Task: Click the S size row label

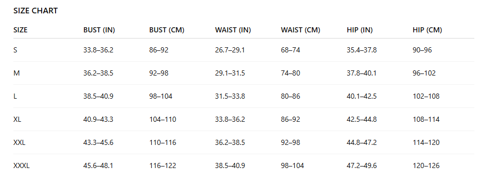Action: pyautogui.click(x=15, y=50)
